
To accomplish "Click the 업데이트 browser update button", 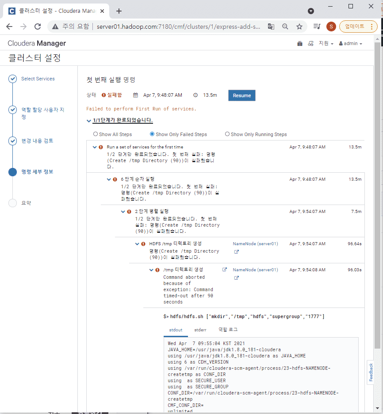I will pos(355,27).
